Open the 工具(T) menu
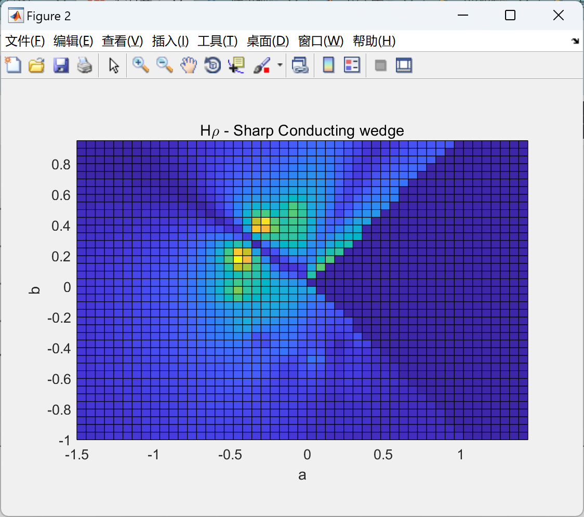Viewport: 584px width, 517px height. [x=218, y=41]
